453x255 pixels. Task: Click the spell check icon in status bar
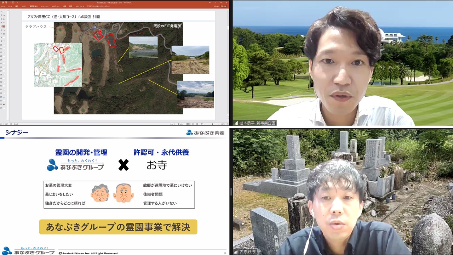point(11,124)
